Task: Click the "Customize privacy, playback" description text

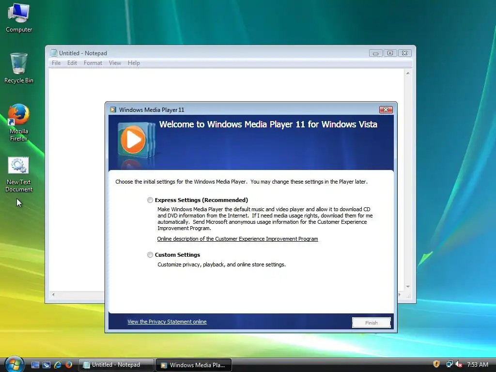Action: 221,264
